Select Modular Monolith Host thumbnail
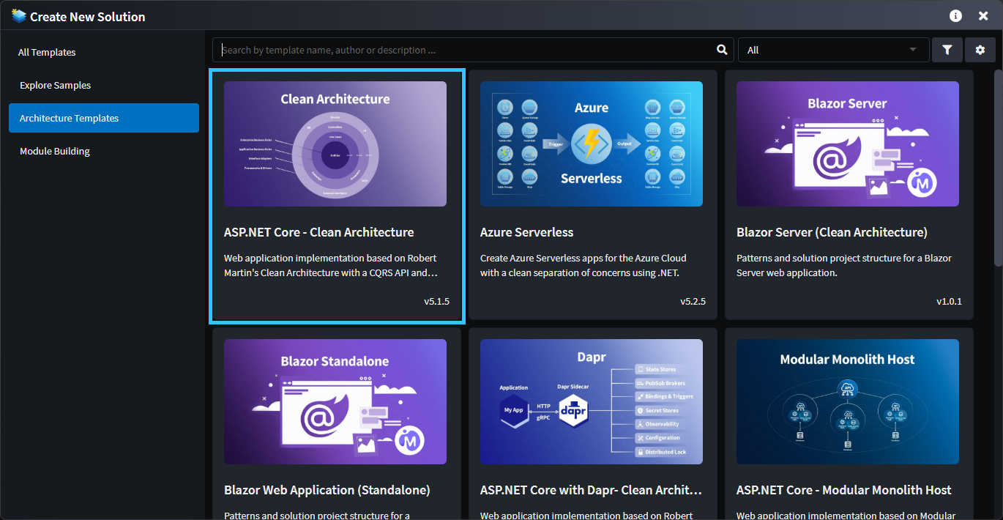This screenshot has width=1003, height=520. [848, 401]
